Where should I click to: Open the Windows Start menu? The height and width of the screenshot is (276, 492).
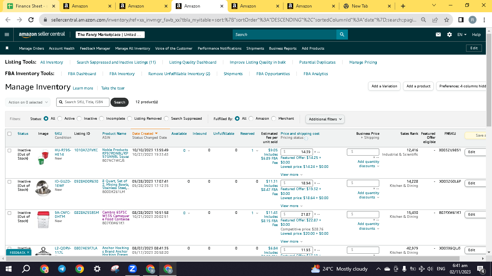point(9,269)
